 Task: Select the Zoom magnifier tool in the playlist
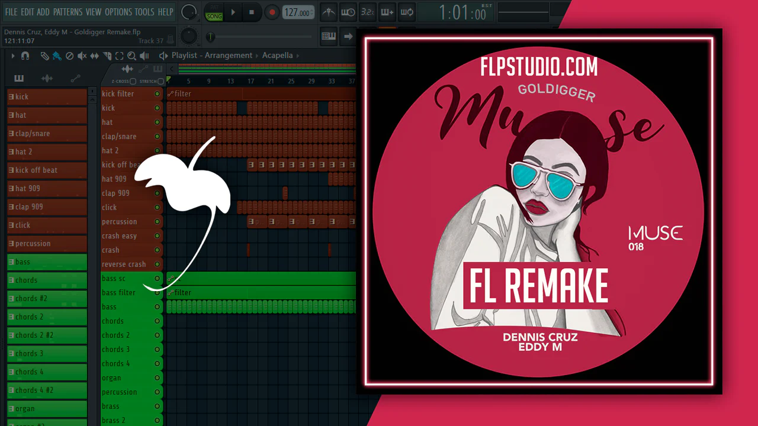131,56
